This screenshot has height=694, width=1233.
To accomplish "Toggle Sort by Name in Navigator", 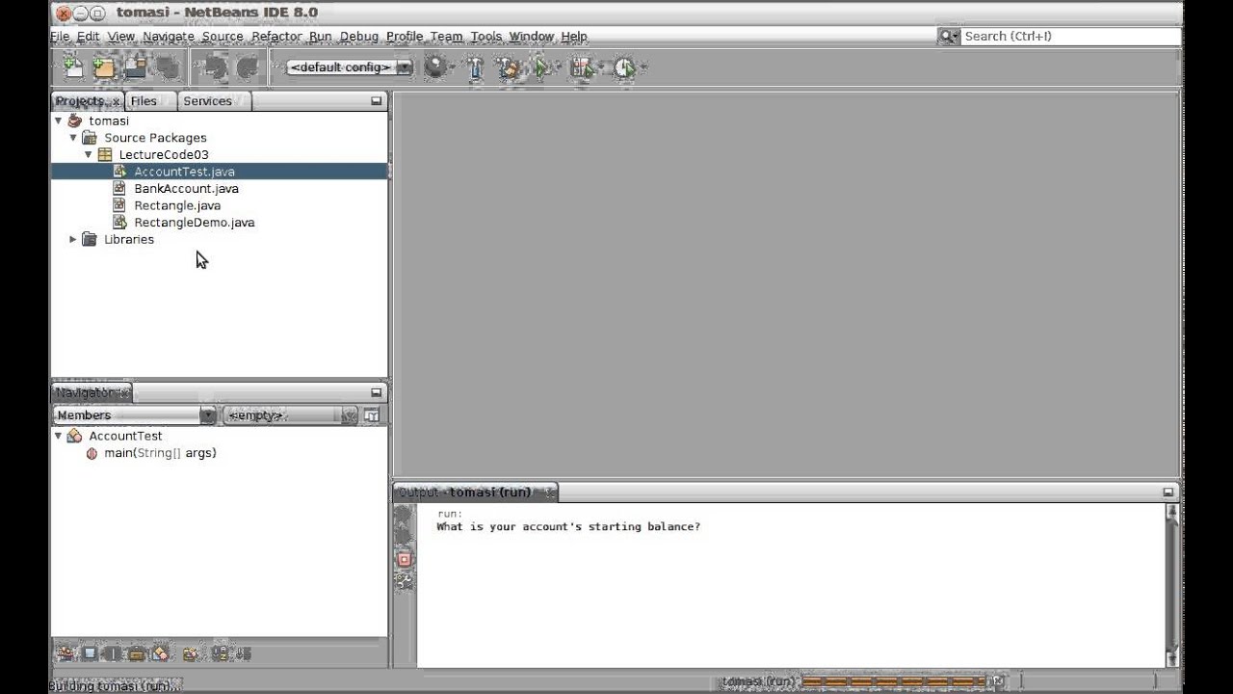I will click(x=220, y=654).
